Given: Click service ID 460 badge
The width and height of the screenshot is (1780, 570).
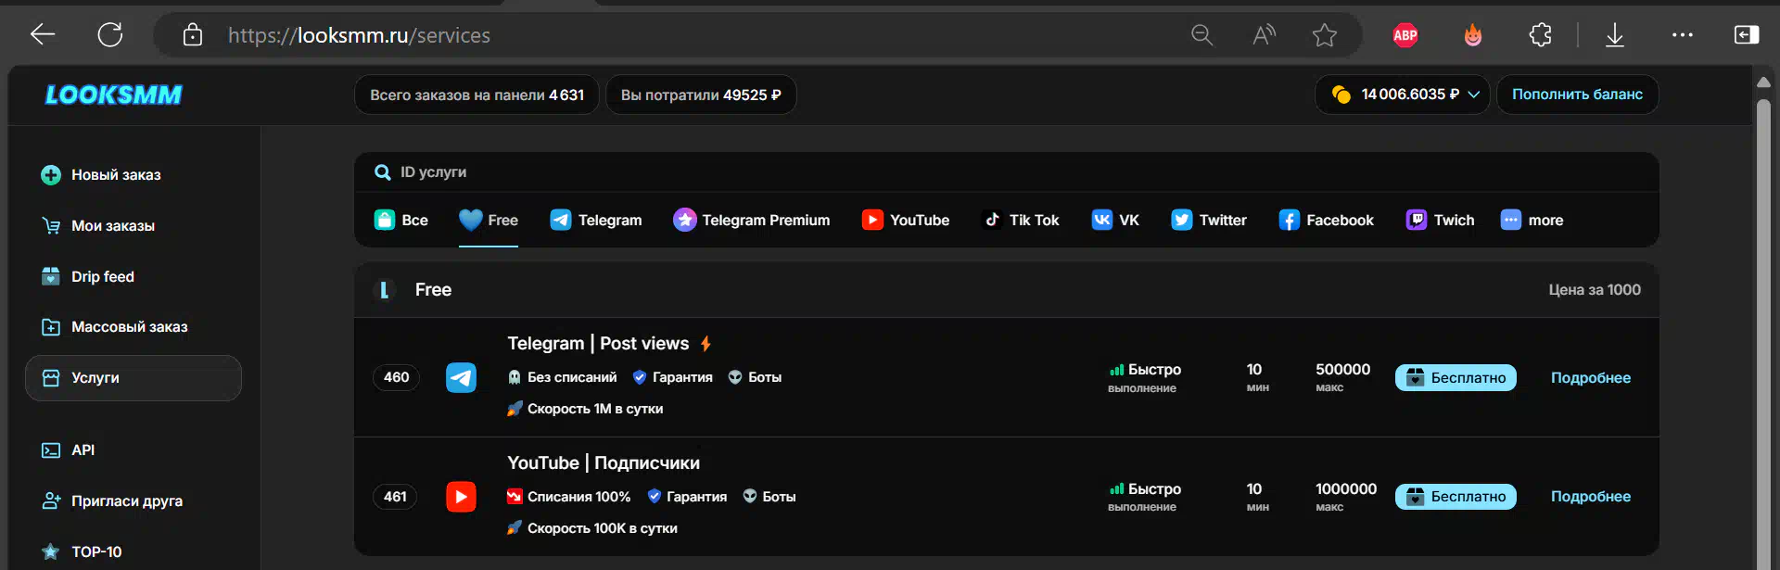Looking at the screenshot, I should pos(396,377).
